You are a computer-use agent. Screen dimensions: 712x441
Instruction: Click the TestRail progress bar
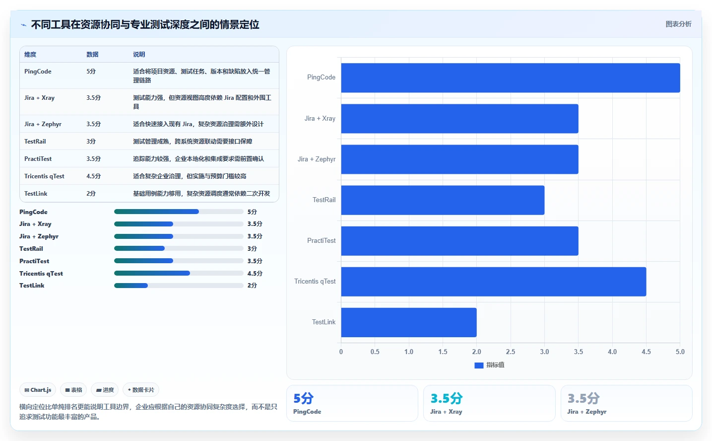click(179, 248)
